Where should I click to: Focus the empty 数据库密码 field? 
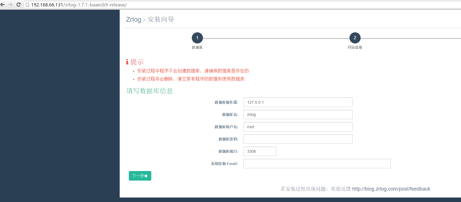(x=298, y=139)
